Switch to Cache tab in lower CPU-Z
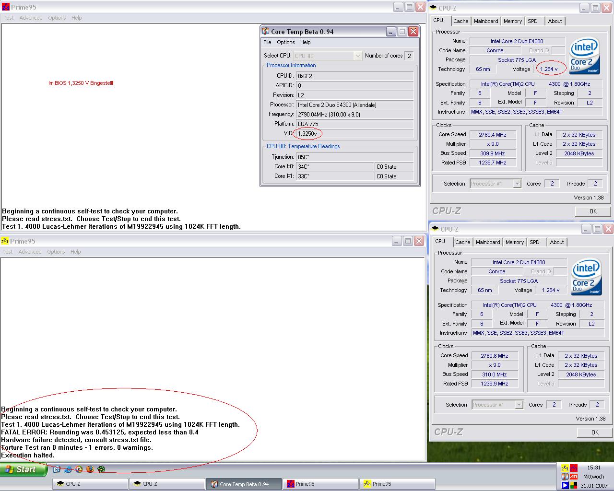Screen dimensions: 614x491 coord(462,242)
